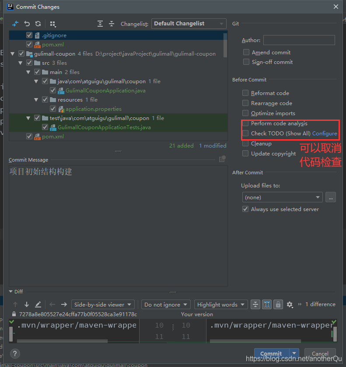Image resolution: width=346 pixels, height=367 pixels.
Task: Click the 1 modified link
Action: 213,145
